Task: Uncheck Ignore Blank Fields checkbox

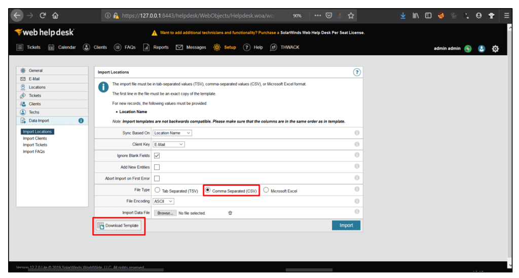Action: pos(157,156)
